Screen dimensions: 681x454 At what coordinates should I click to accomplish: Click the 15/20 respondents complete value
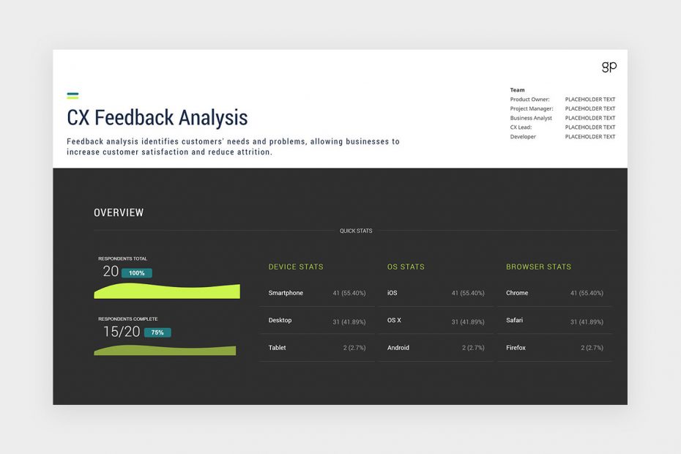coord(121,332)
